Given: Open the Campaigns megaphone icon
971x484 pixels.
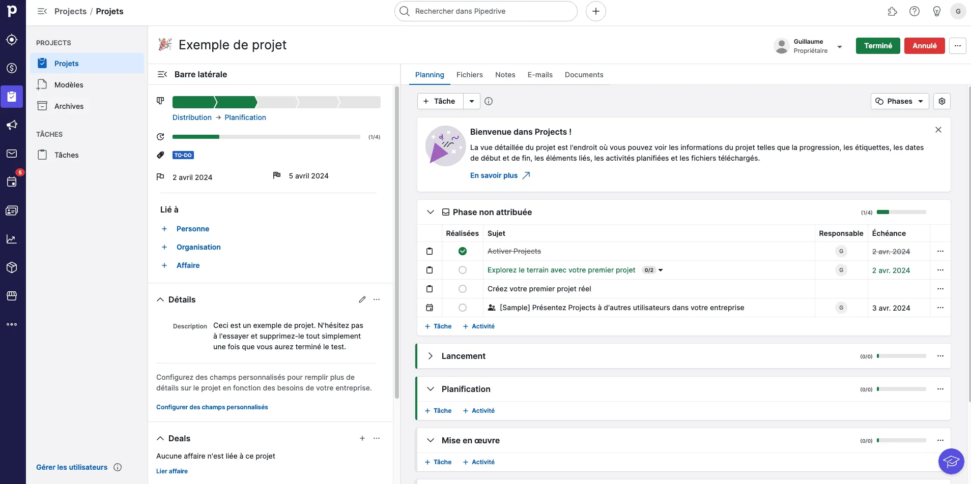Looking at the screenshot, I should click(x=12, y=125).
